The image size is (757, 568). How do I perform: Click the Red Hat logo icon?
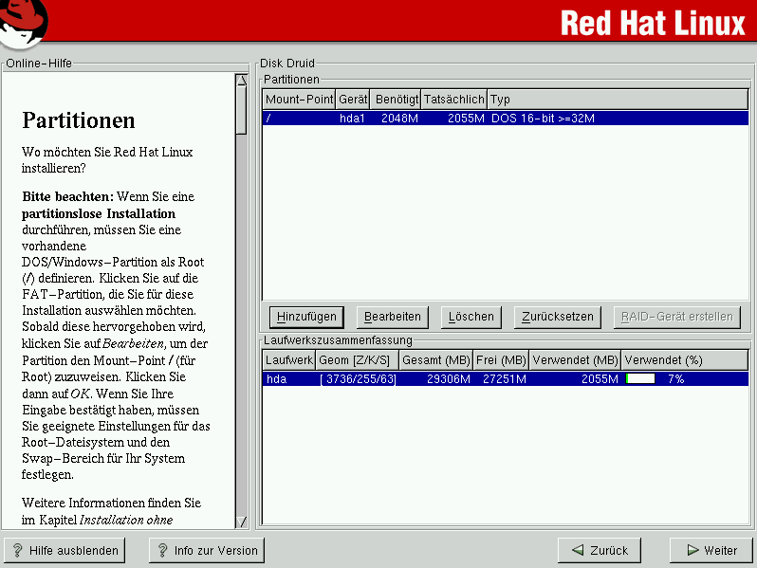click(x=25, y=23)
